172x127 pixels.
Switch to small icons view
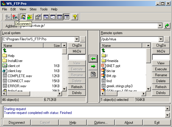(x=53, y=17)
